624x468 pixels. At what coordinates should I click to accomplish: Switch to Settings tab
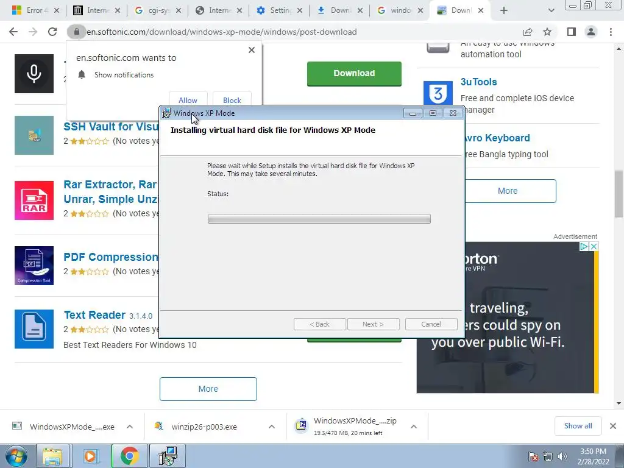pyautogui.click(x=279, y=11)
